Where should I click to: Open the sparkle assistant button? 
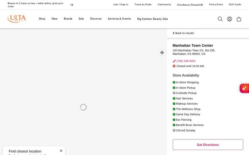coord(244,88)
